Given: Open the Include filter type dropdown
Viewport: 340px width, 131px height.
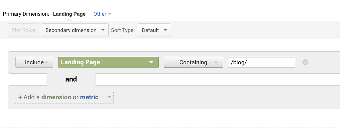Looking at the screenshot, I should 34,62.
